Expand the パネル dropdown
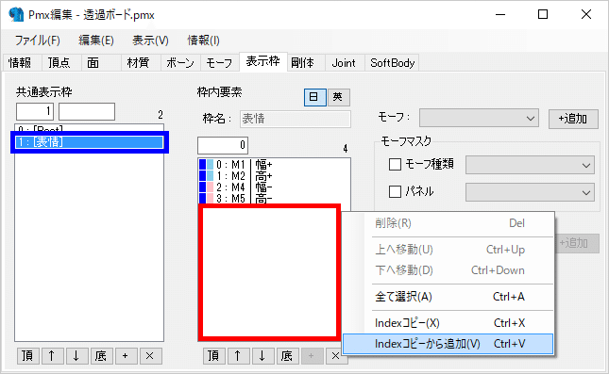 click(530, 192)
